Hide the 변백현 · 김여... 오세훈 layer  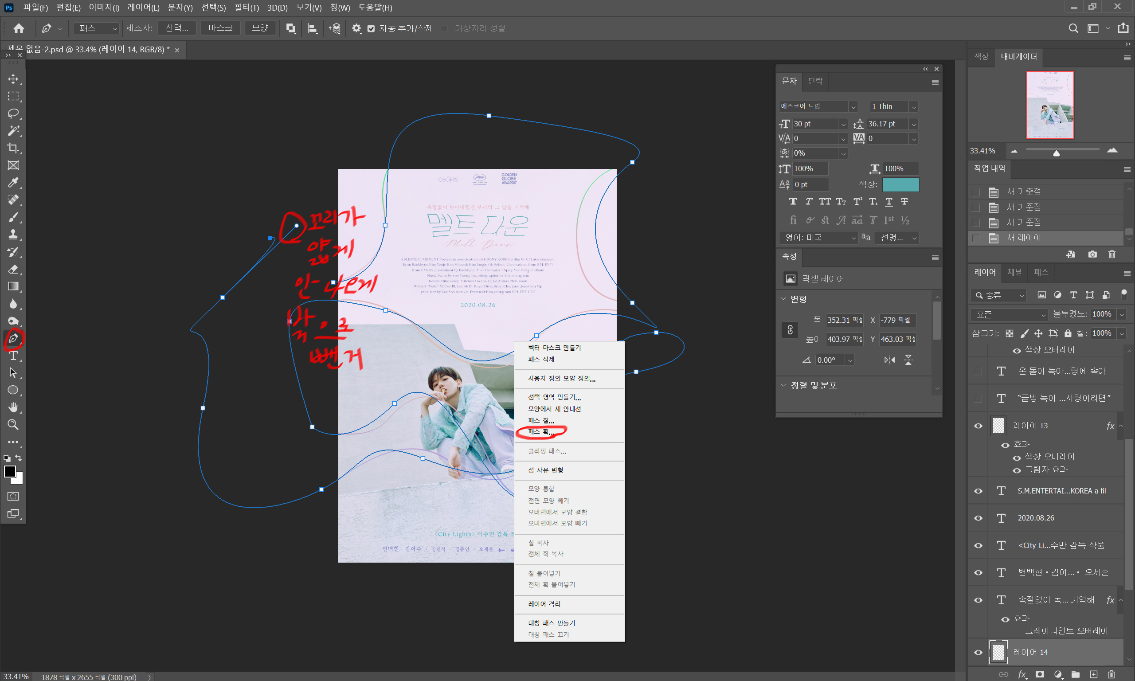(978, 573)
